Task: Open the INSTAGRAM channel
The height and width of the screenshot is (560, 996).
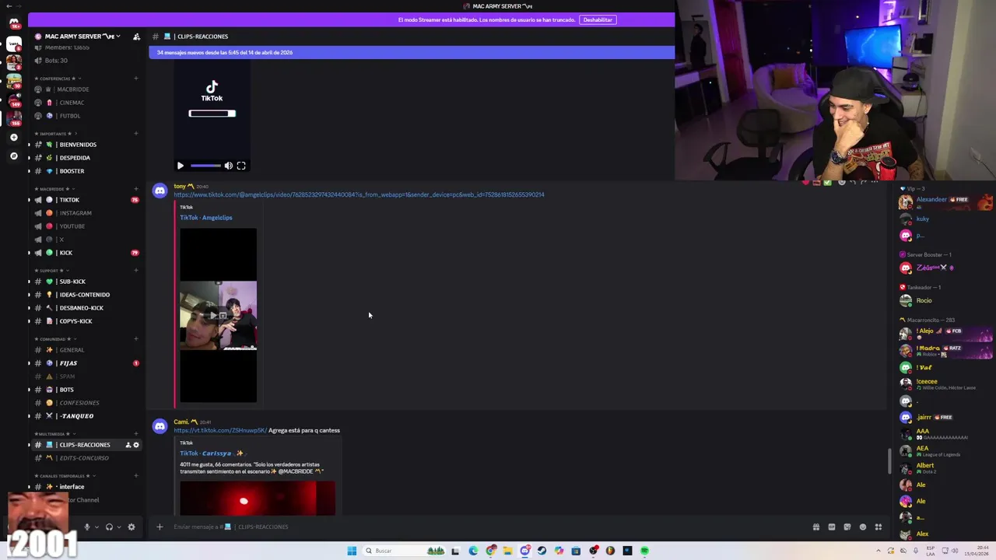Action: [x=86, y=213]
